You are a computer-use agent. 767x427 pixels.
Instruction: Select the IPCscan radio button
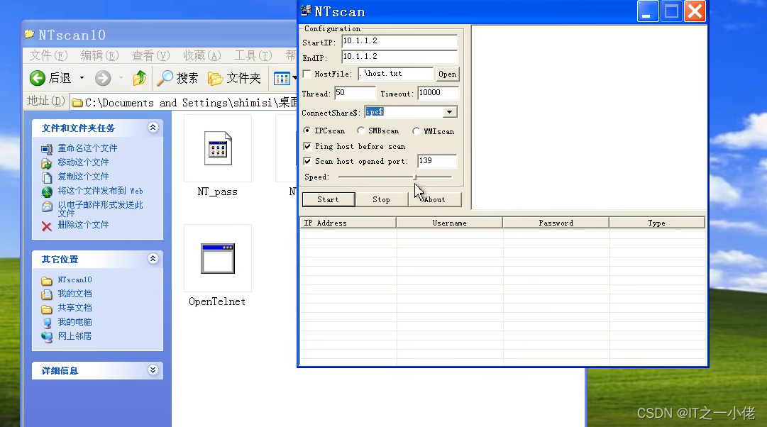tap(307, 131)
